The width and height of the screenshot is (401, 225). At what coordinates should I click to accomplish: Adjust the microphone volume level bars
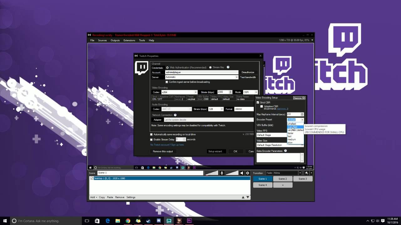coord(212,173)
